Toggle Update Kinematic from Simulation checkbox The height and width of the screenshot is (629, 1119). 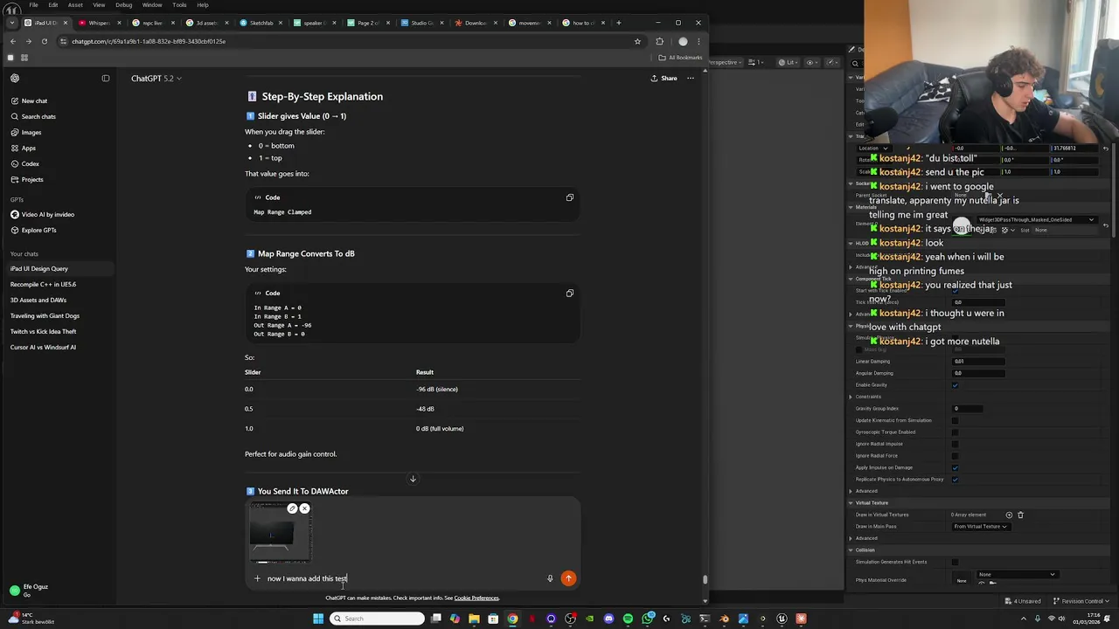955,420
